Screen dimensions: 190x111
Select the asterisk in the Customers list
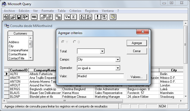point(10,38)
